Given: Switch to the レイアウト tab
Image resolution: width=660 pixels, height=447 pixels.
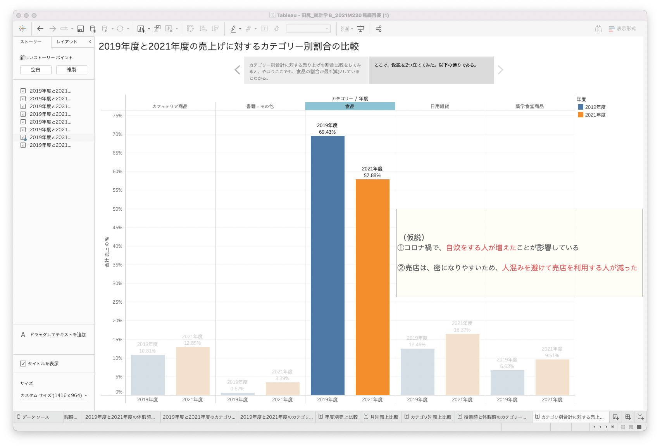Looking at the screenshot, I should (67, 42).
